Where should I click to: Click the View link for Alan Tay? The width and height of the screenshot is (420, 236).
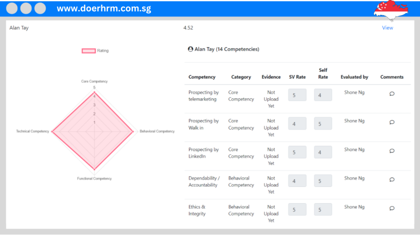pos(387,28)
